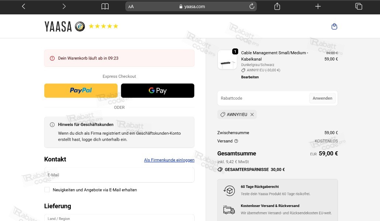Screen dimensions: 380x221
Task: Click the Gesamtersparnisse tag icon
Action: [x=220, y=170]
